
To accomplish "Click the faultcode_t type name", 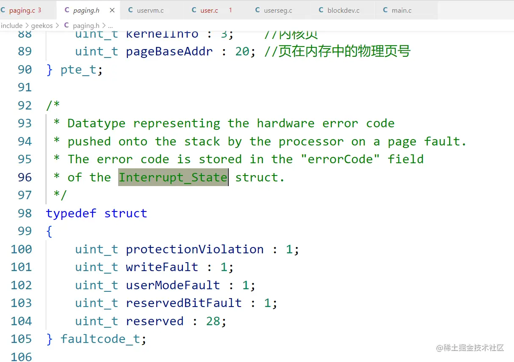I will [100, 339].
